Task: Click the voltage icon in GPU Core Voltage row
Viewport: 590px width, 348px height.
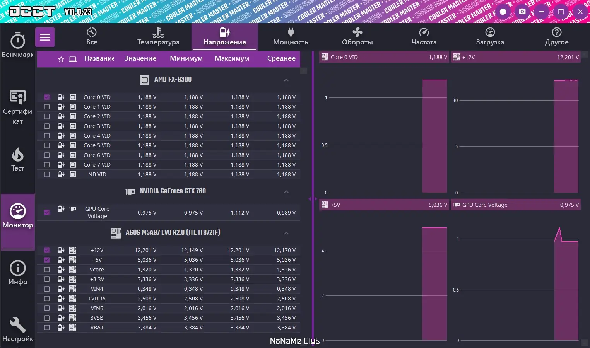Action: point(61,209)
